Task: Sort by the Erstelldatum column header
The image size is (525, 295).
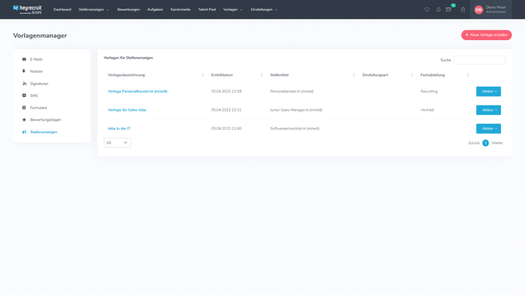Action: [236, 75]
